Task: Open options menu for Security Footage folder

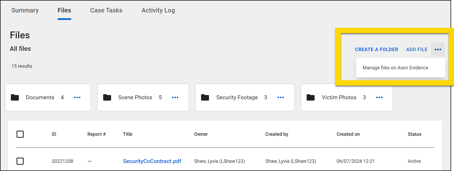Action: [x=281, y=97]
